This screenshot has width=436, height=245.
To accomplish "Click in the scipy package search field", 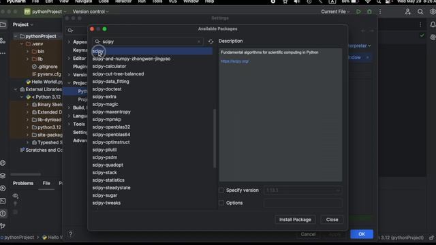I will [x=149, y=42].
